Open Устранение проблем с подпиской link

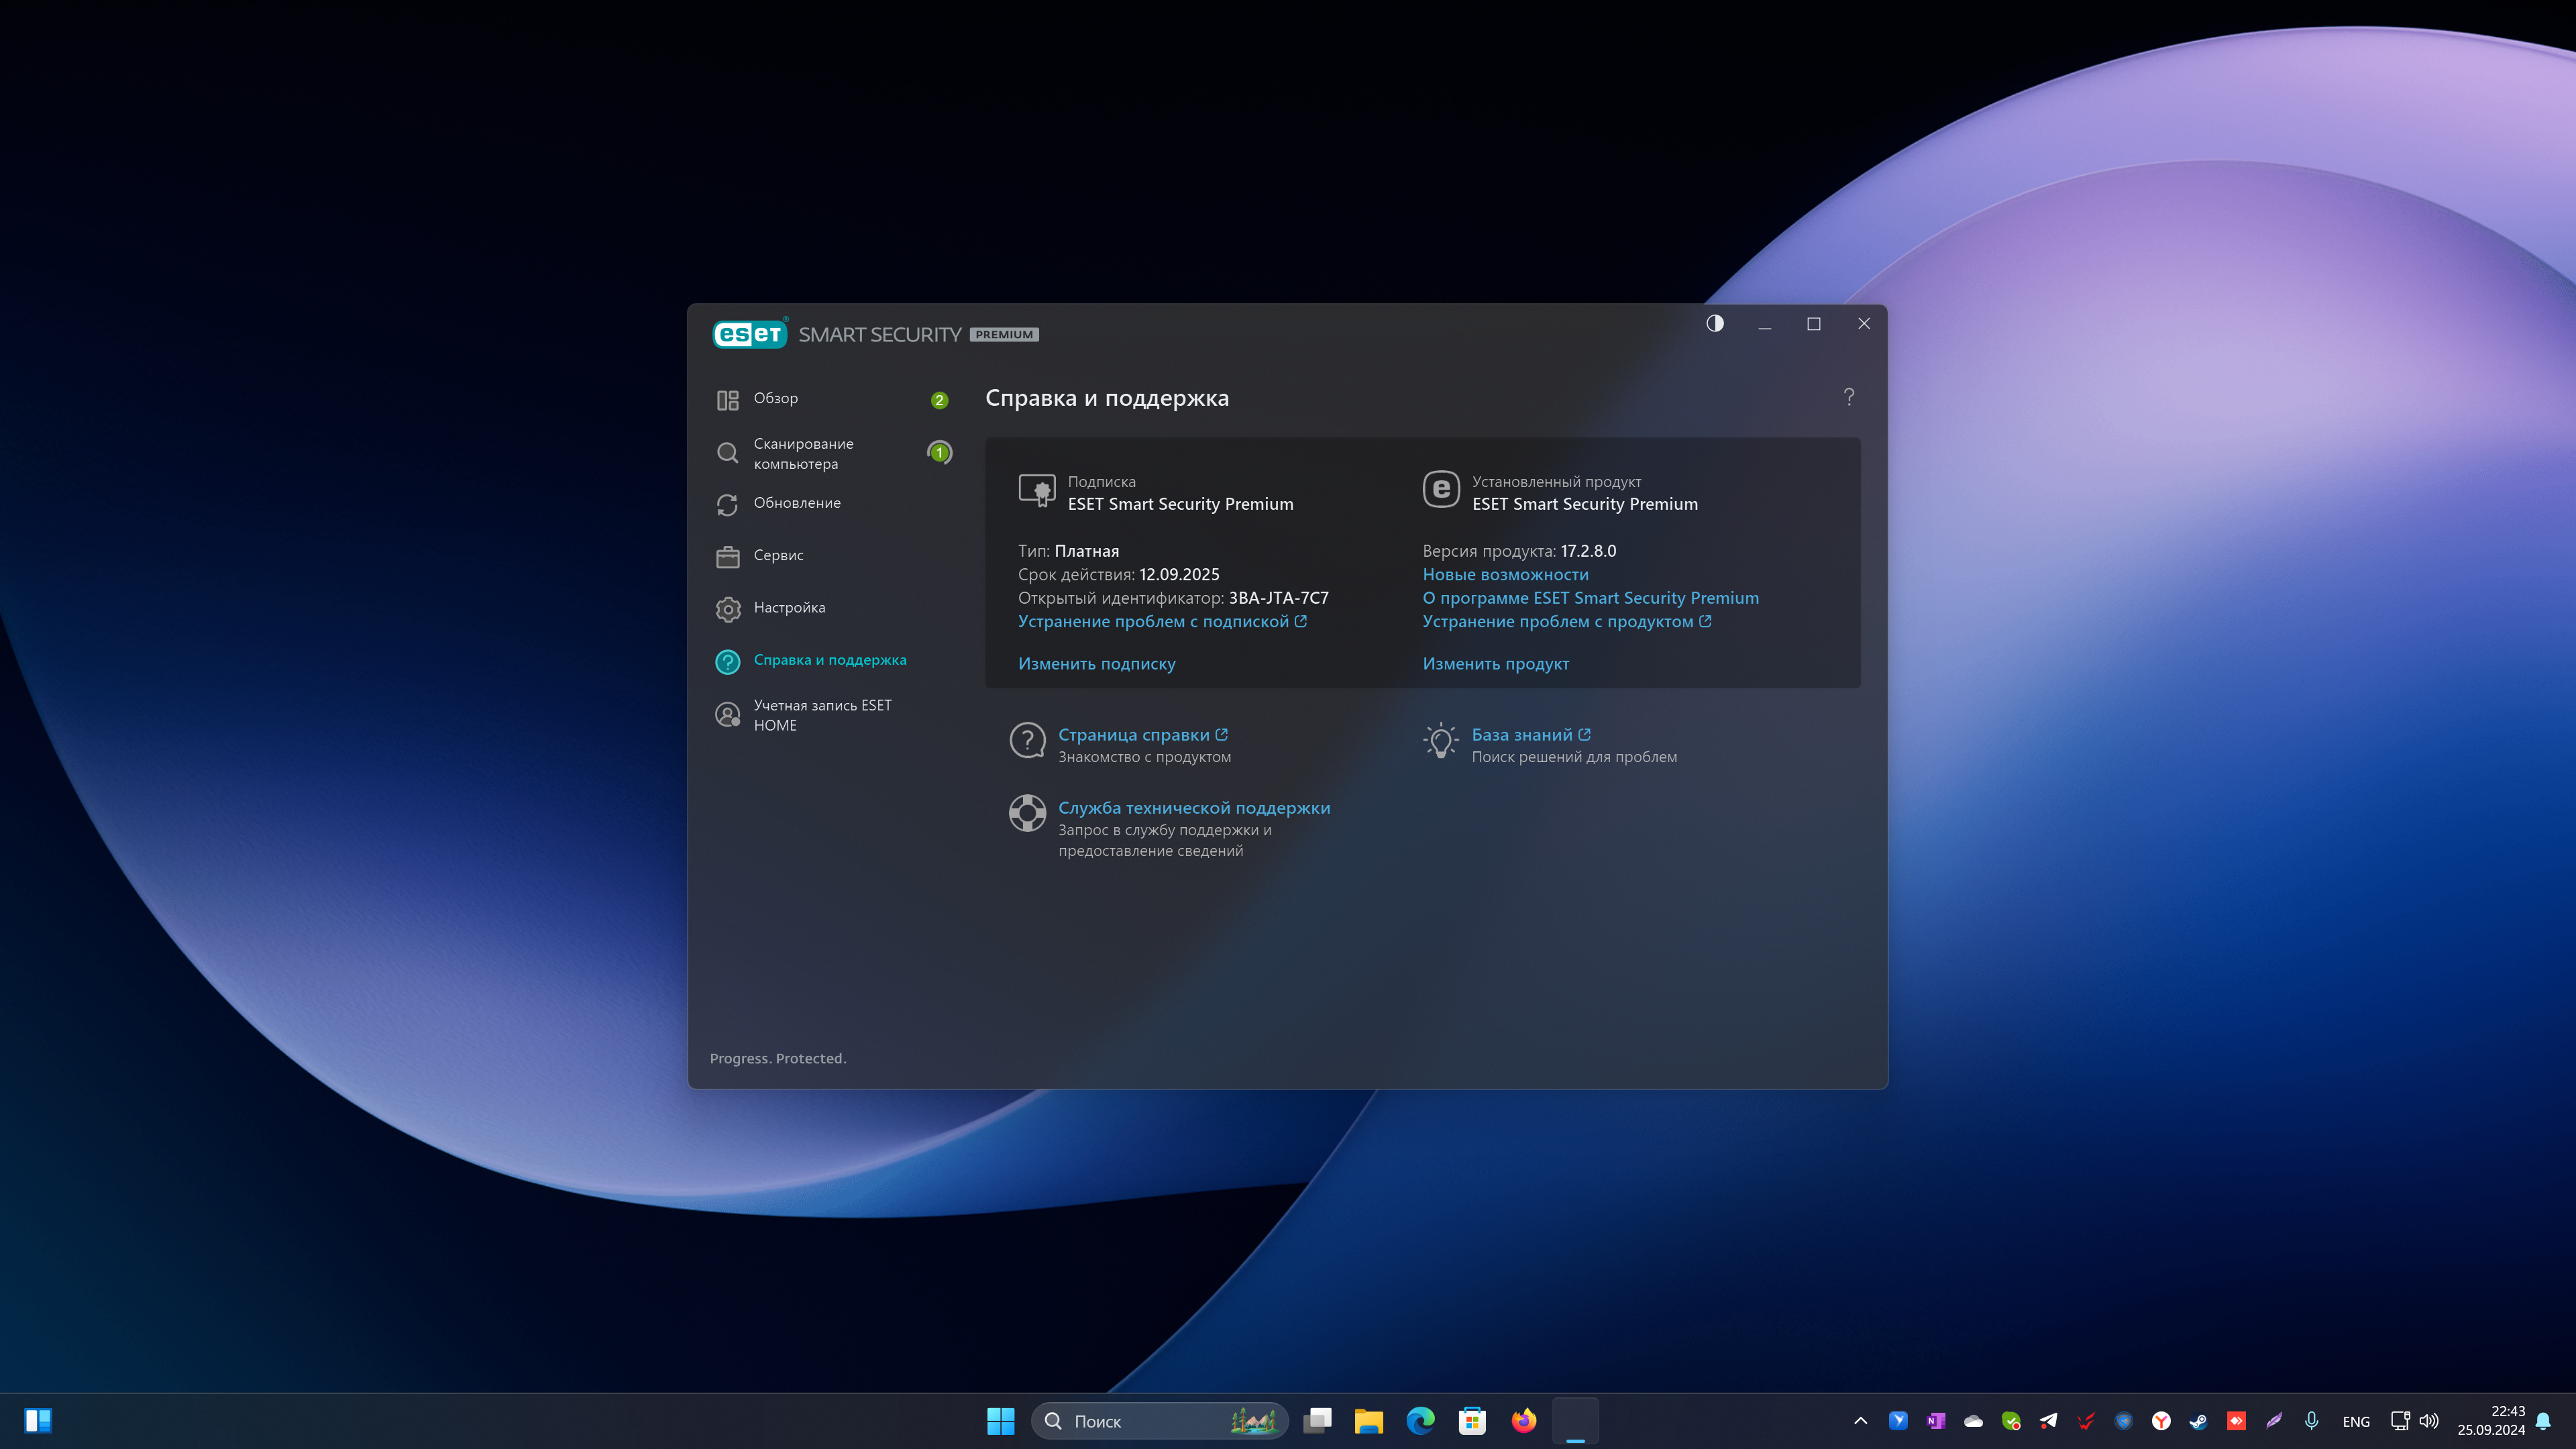coord(1162,621)
